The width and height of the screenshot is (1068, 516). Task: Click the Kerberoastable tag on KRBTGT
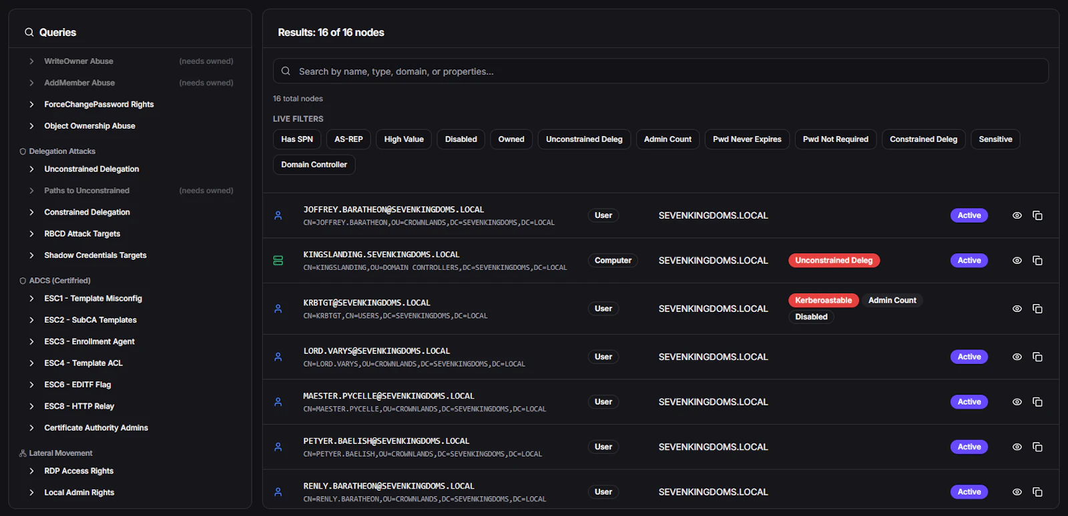click(823, 301)
